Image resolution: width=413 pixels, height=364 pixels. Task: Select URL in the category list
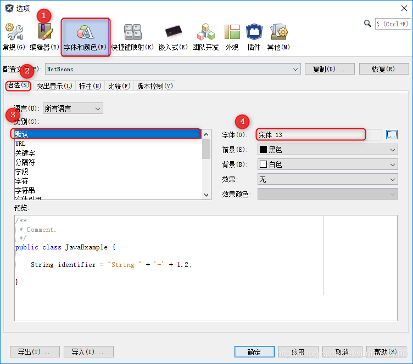pos(108,144)
